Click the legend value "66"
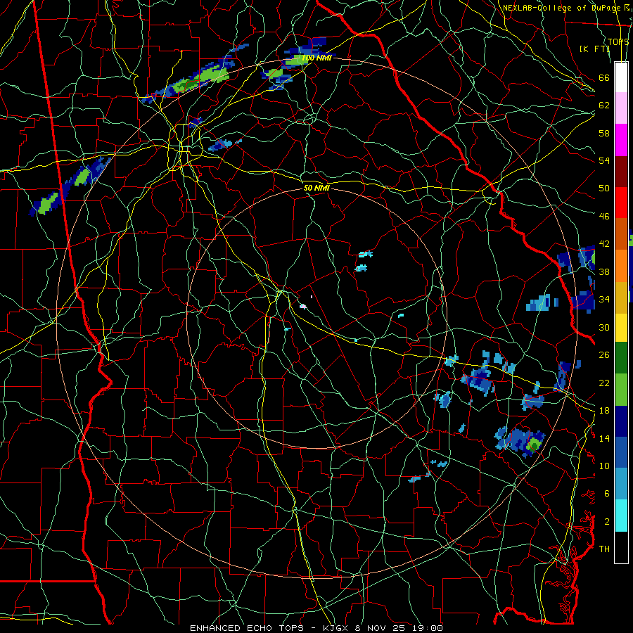 604,77
